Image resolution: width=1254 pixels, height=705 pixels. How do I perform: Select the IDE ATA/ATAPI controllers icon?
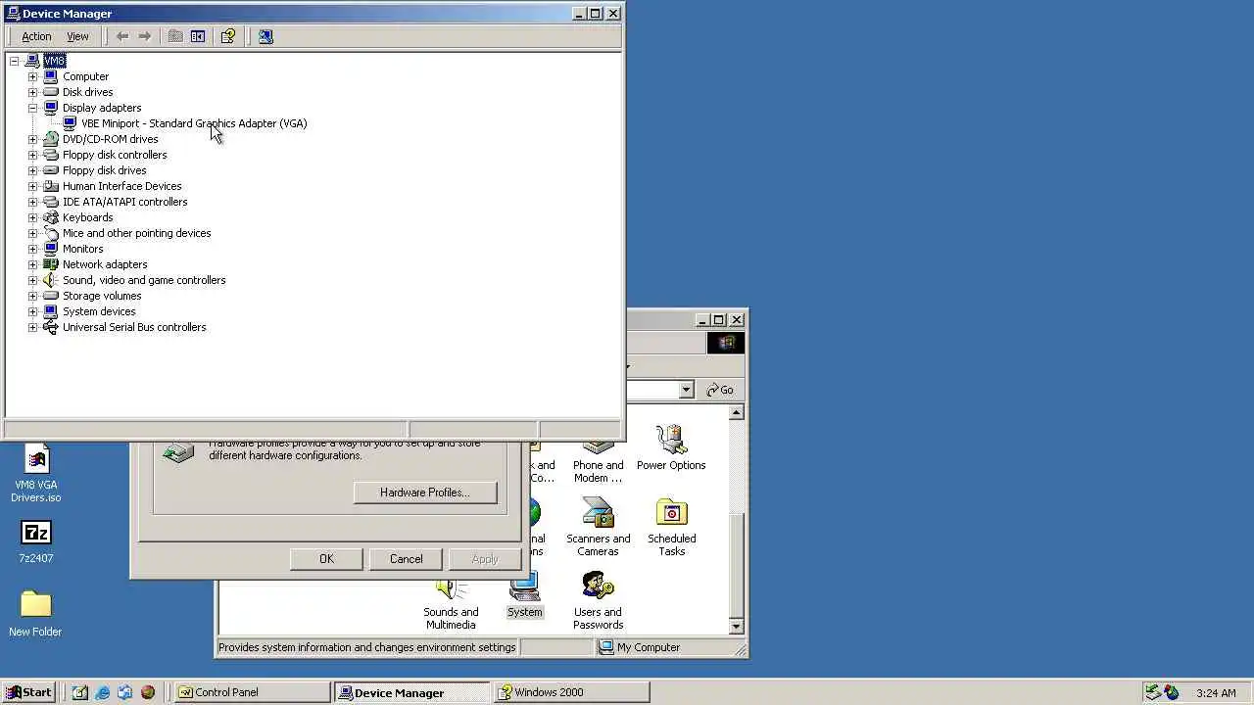coord(51,202)
